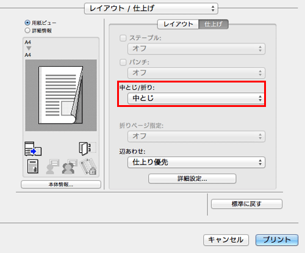
Task: Select the 詳細情報 radio button
Action: tap(27, 31)
